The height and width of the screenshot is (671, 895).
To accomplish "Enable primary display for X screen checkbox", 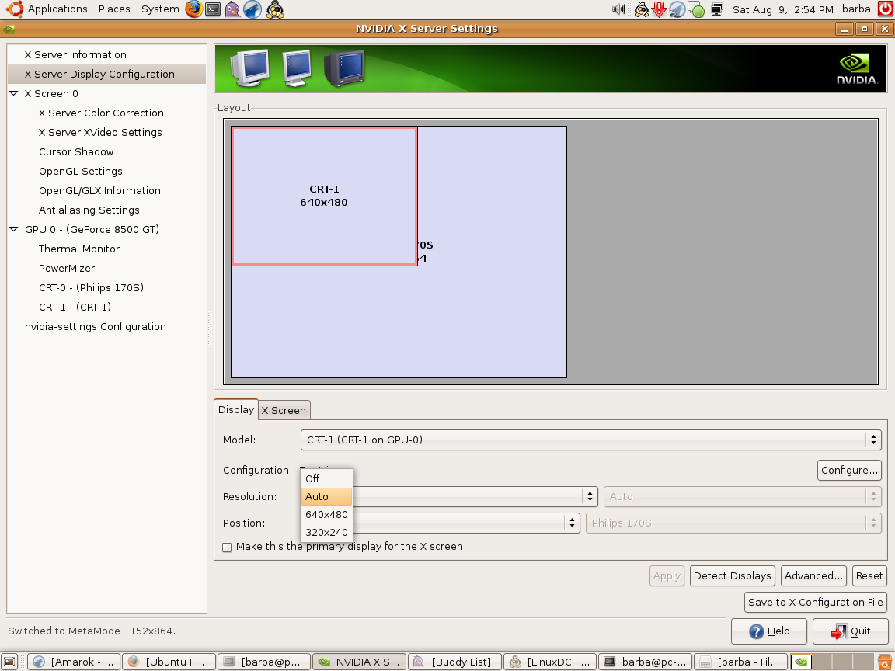I will [x=227, y=548].
